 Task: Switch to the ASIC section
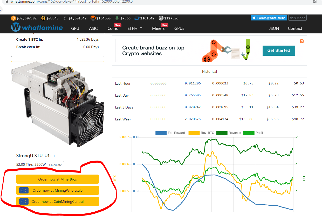pos(93,28)
